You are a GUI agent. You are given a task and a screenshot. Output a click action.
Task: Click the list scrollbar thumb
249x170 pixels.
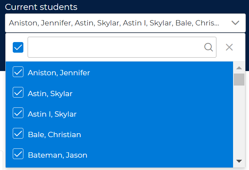click(239, 79)
